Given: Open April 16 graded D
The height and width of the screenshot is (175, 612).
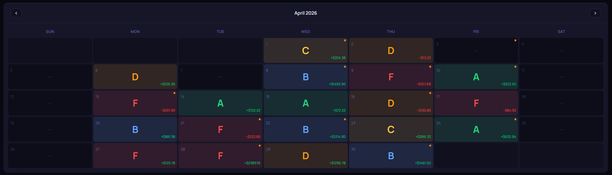Looking at the screenshot, I should (391, 103).
